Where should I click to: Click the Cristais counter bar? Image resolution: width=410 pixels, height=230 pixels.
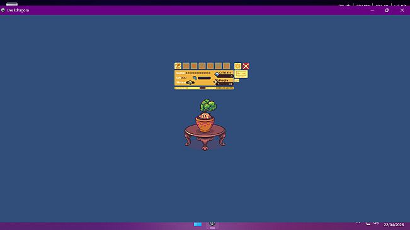[x=225, y=76]
